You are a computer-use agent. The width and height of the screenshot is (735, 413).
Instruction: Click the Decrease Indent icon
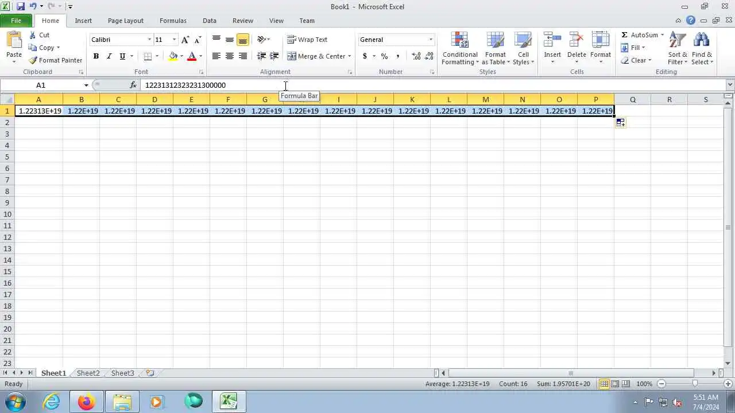click(261, 56)
